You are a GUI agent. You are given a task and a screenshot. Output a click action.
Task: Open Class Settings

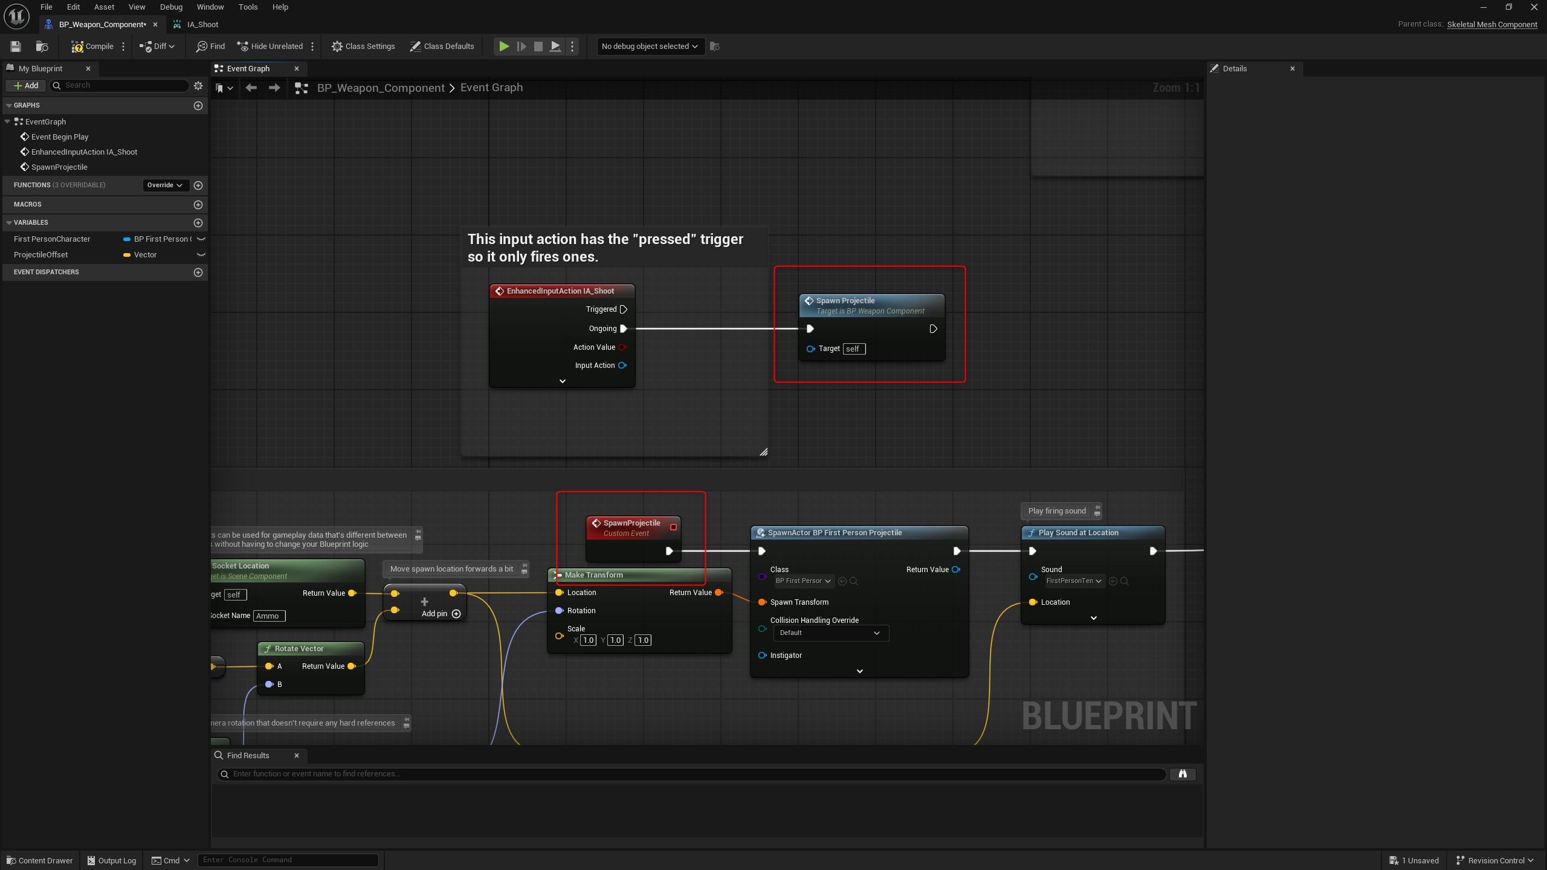(363, 46)
